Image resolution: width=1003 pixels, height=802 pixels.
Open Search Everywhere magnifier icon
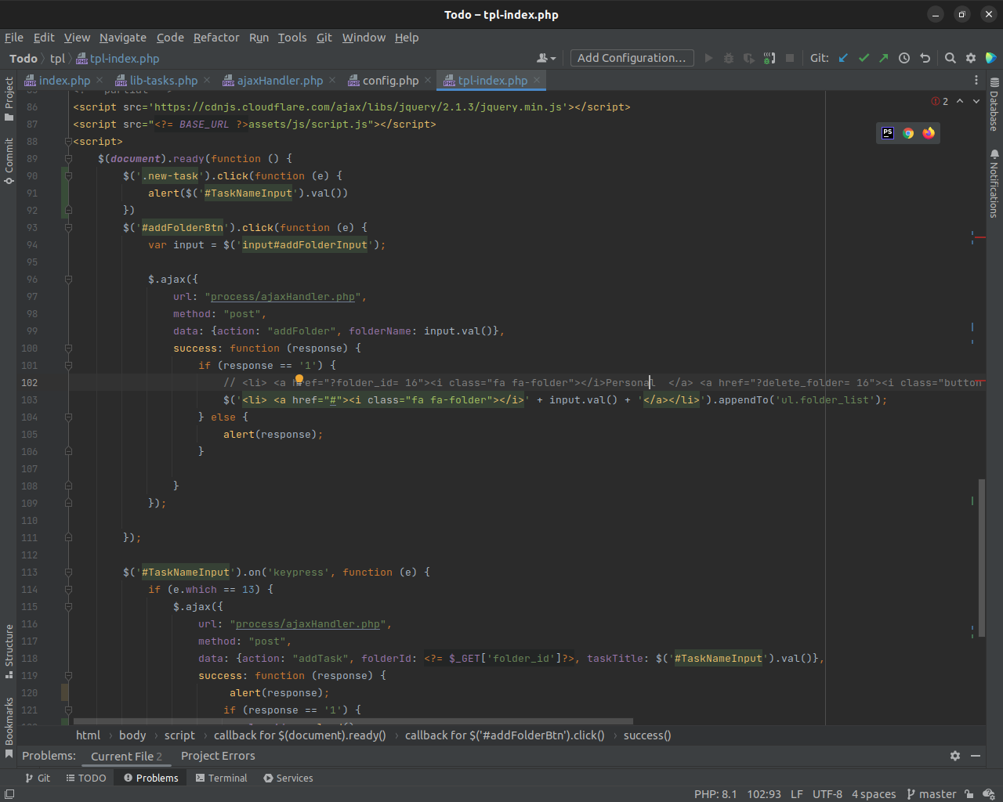coord(950,58)
